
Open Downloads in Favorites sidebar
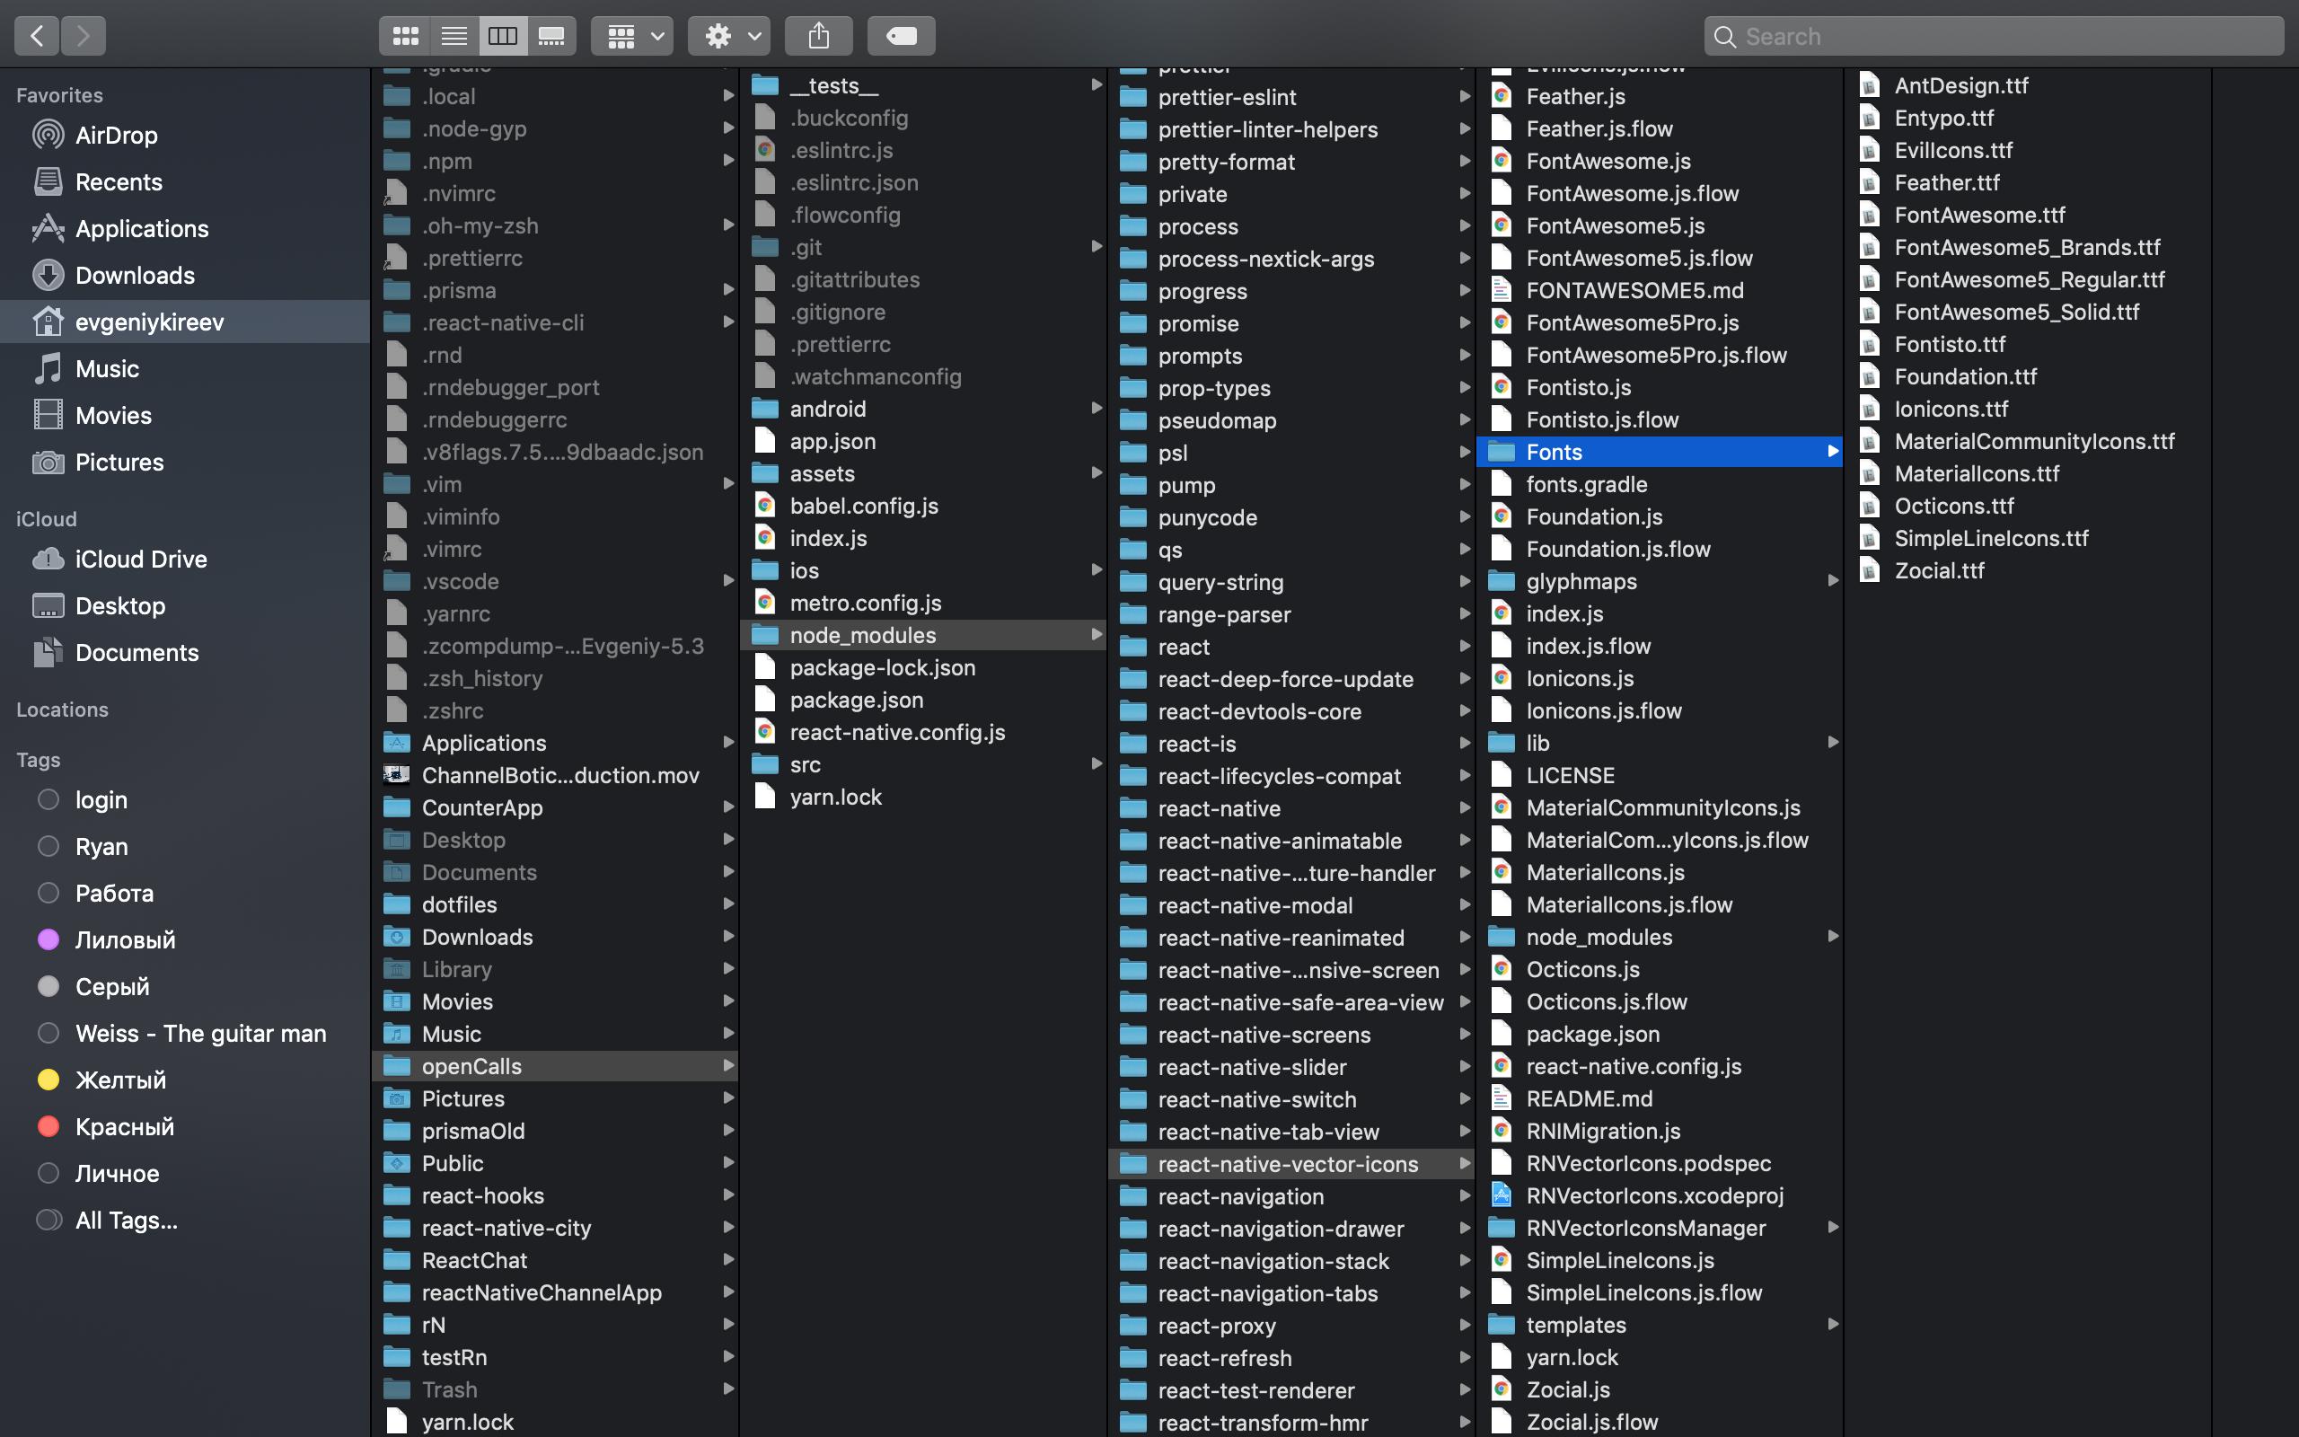(135, 276)
